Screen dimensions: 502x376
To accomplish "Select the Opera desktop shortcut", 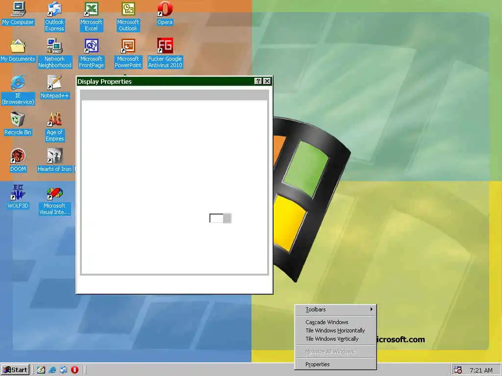I will pyautogui.click(x=165, y=13).
